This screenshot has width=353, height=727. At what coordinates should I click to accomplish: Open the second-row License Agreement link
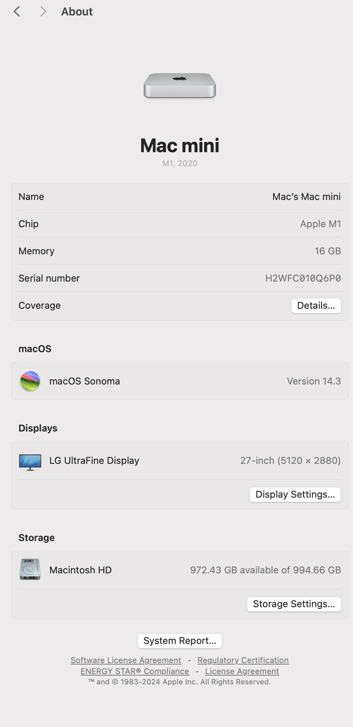pyautogui.click(x=242, y=671)
